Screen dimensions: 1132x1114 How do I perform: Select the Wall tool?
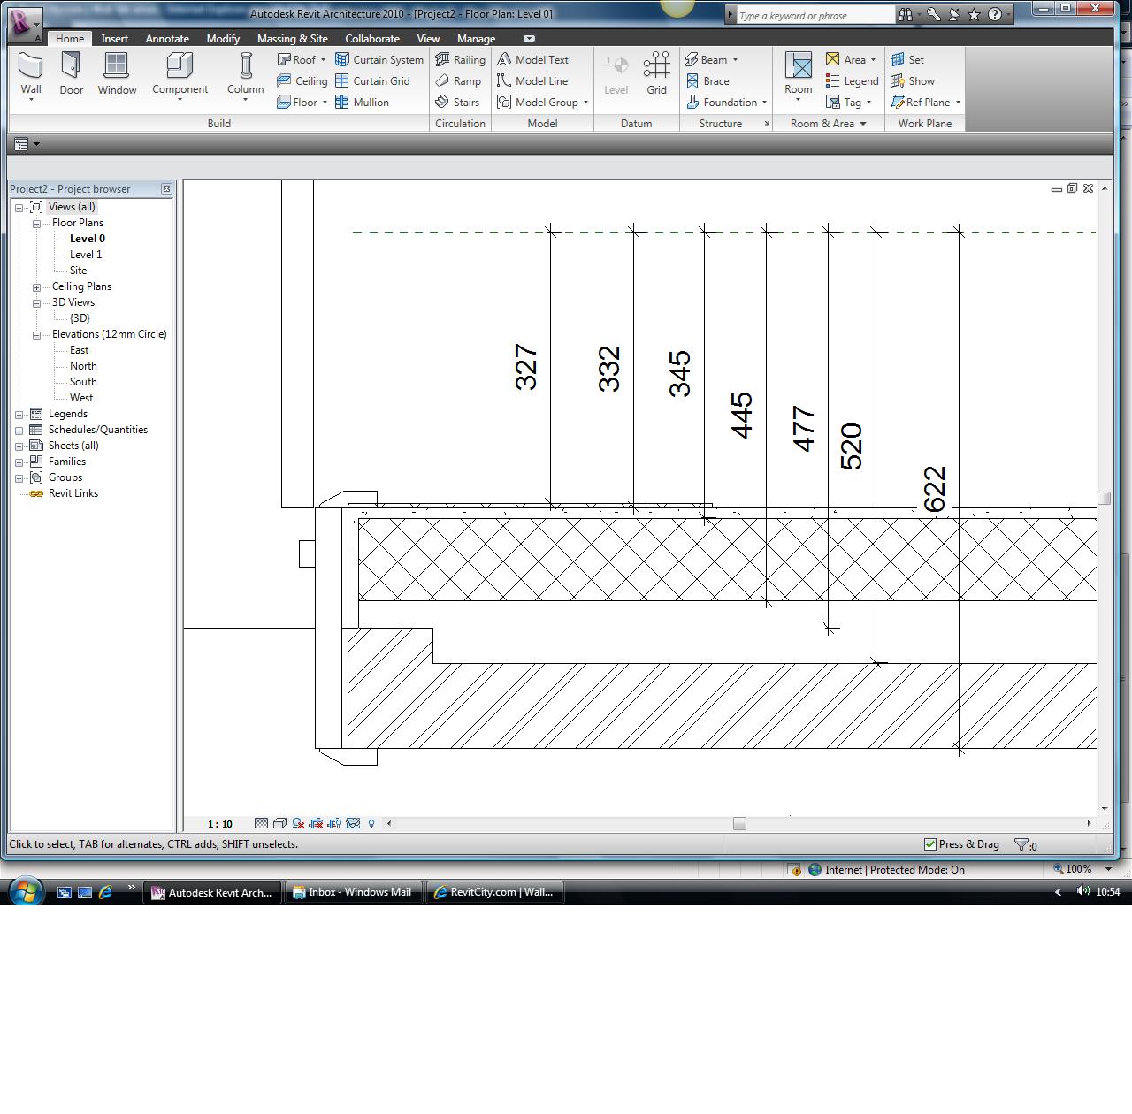(31, 74)
